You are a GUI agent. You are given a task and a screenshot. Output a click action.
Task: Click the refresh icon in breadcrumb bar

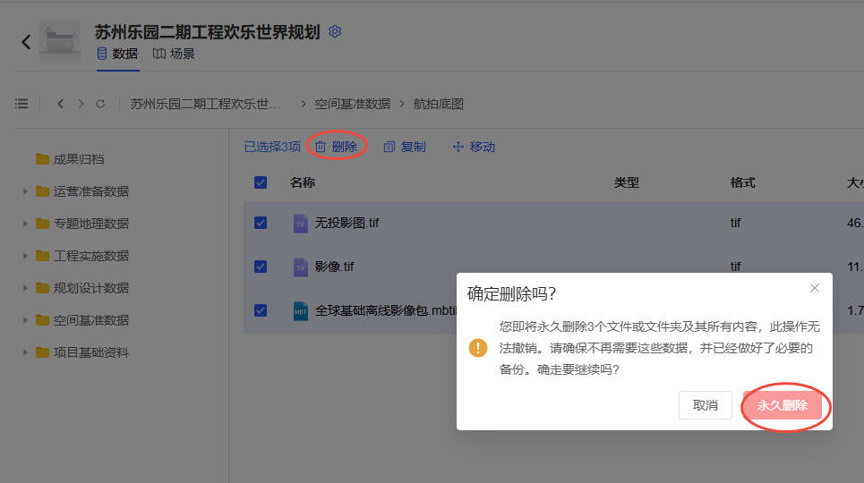(100, 104)
